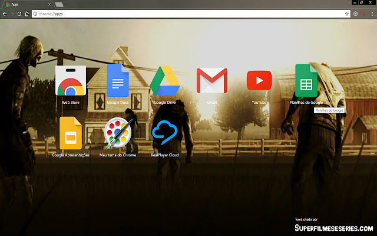Click the Google Docs label
Screen dimensions: 377x236
tap(118, 102)
